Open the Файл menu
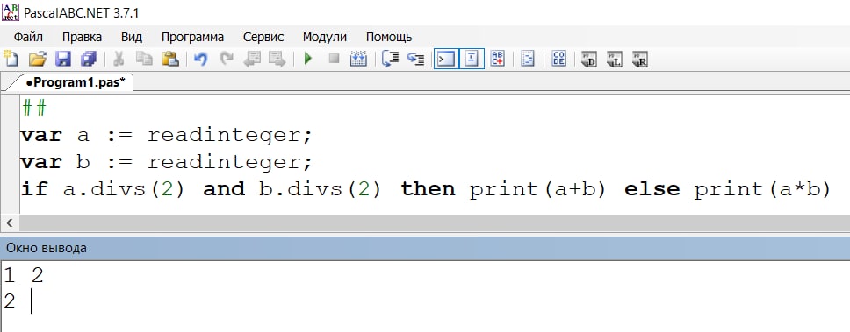 [x=28, y=38]
